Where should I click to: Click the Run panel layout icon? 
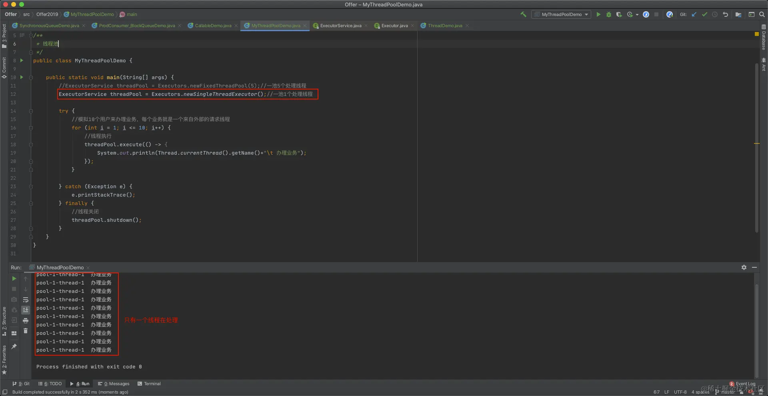pos(14,333)
